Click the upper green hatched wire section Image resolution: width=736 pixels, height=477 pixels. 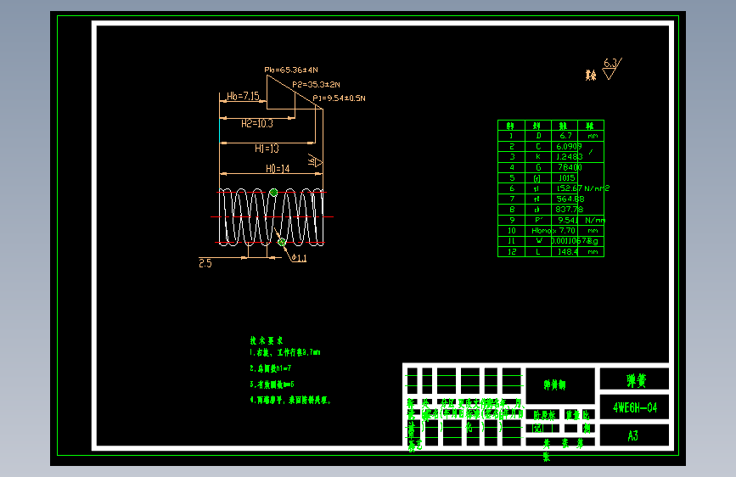273,192
